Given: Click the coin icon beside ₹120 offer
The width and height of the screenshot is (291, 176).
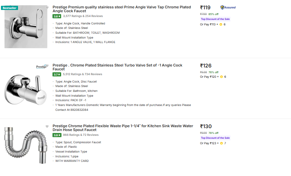Looking at the screenshot, I should (221, 77).
